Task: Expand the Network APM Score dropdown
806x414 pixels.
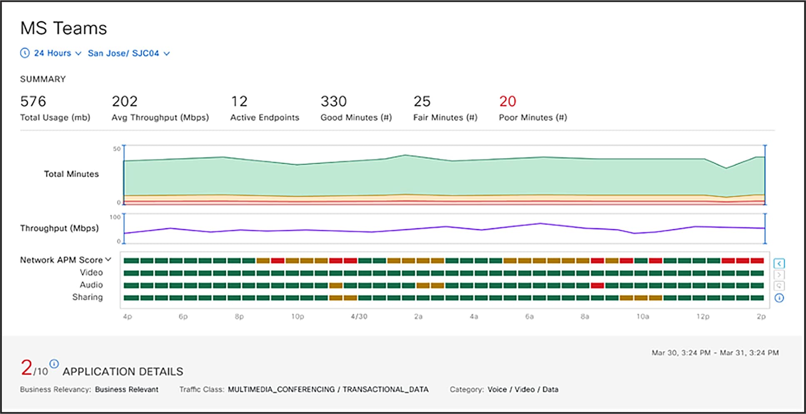Action: 66,260
